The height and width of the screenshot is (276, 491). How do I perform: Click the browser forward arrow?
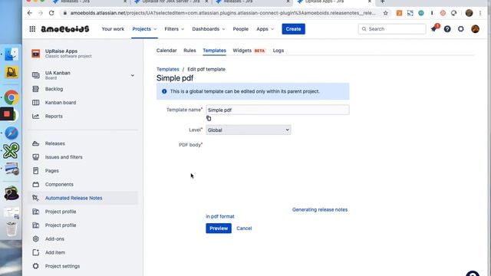click(41, 13)
